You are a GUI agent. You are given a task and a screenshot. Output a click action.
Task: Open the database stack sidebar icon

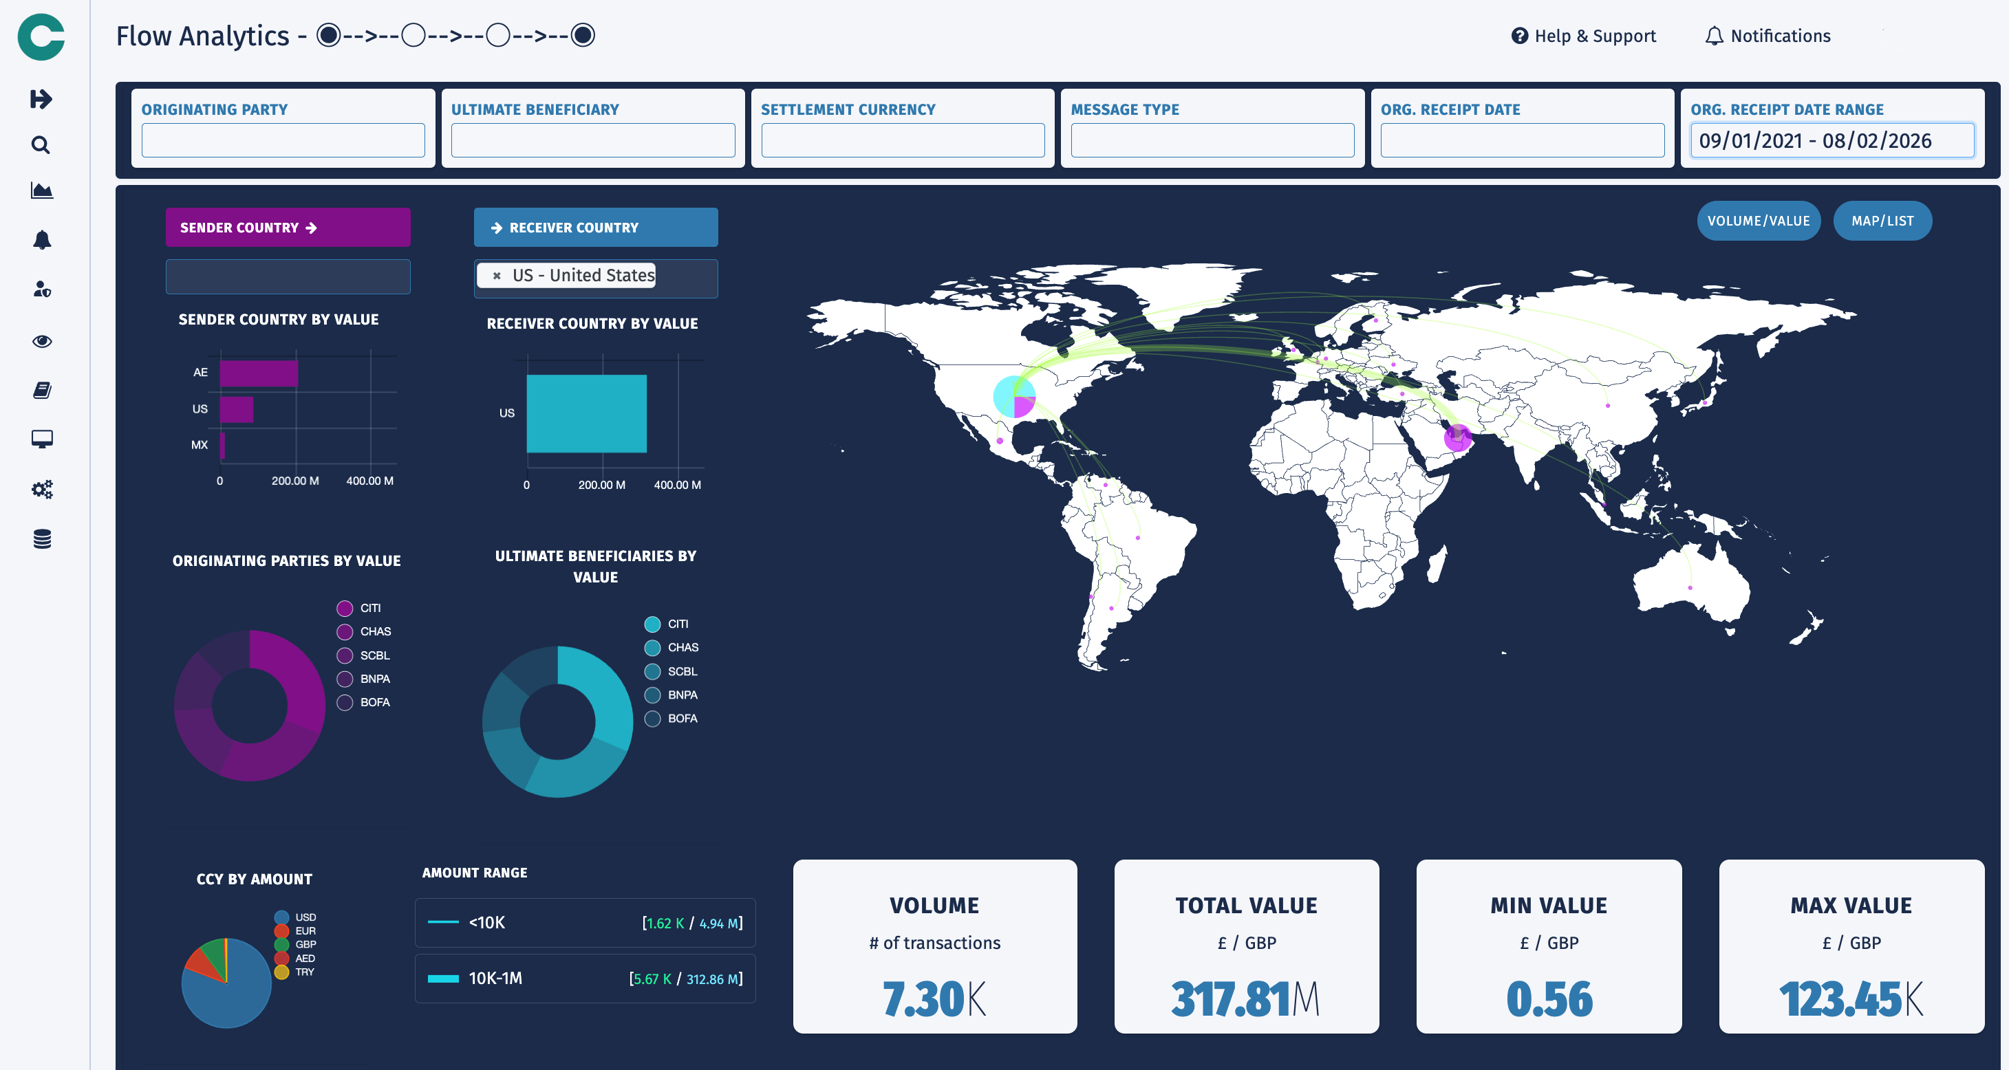[42, 538]
